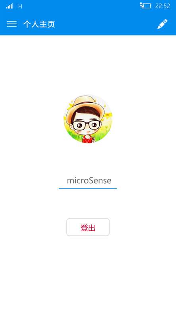
Task: Tap the status bar between H and battery
Action: 81,6
